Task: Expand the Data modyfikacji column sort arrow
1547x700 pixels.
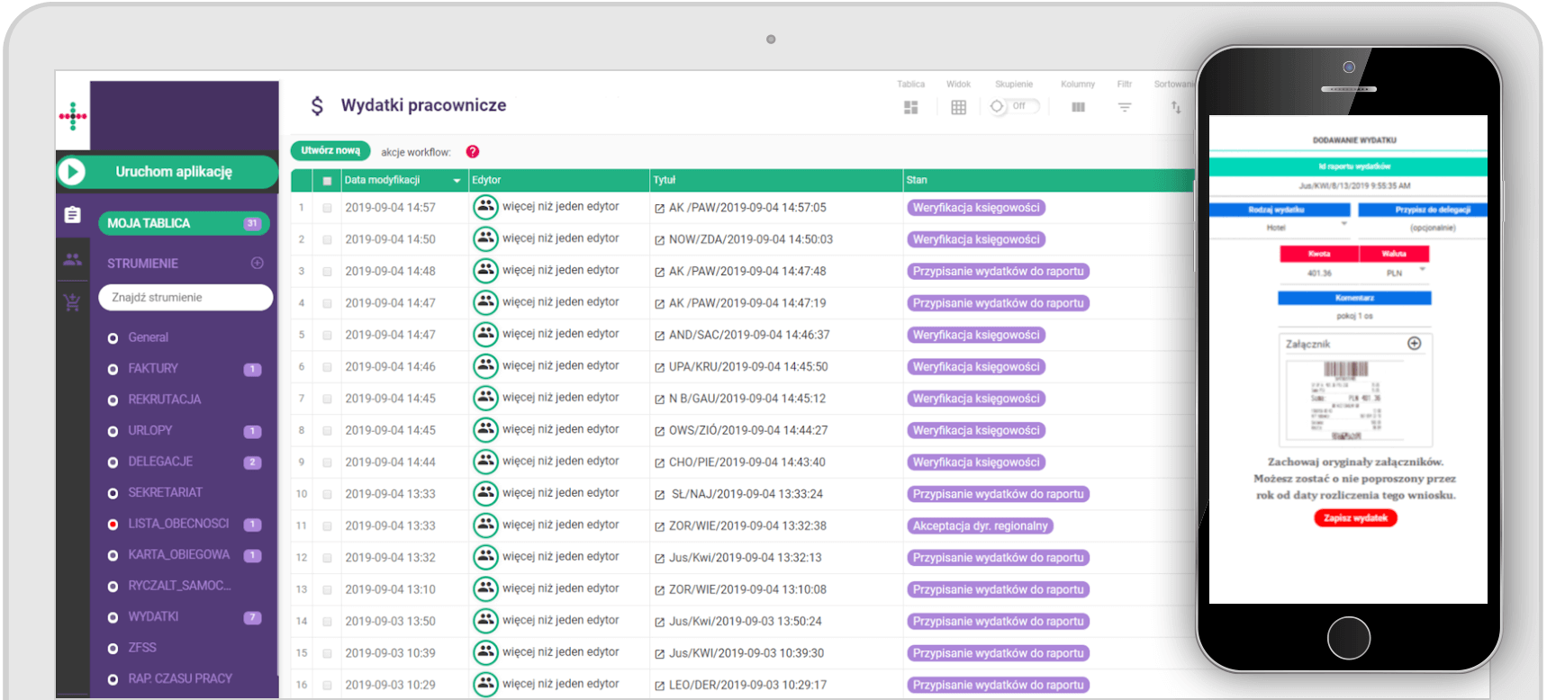Action: [457, 181]
